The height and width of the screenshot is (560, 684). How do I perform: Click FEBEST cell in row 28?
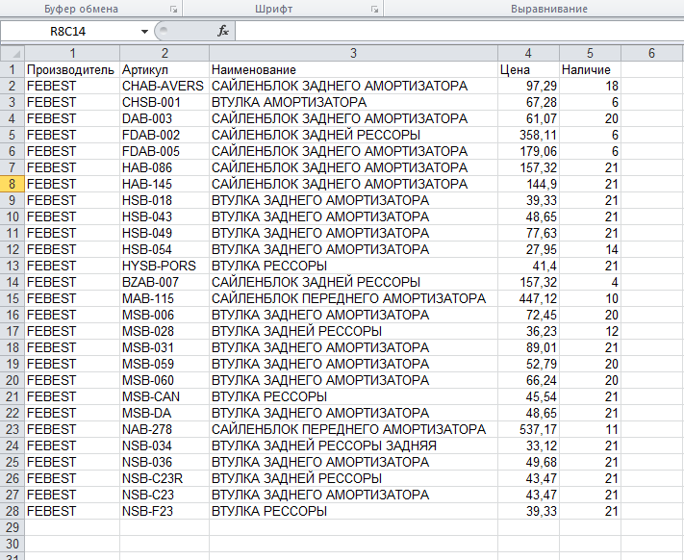72,511
